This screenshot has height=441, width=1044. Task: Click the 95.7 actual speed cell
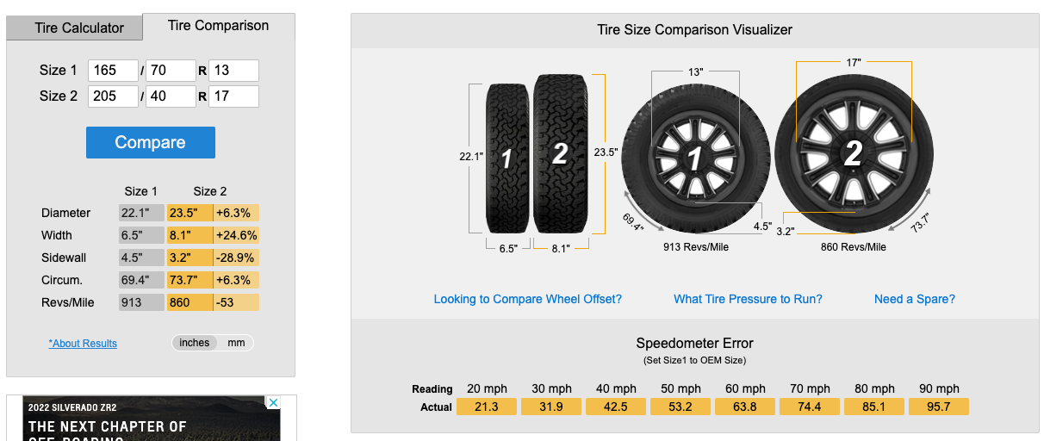[x=939, y=407]
